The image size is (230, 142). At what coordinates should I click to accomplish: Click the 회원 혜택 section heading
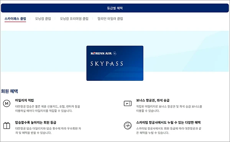tap(10, 91)
